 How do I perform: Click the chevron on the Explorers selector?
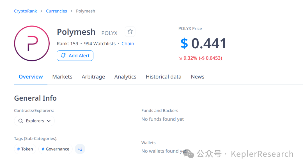coord(49,121)
